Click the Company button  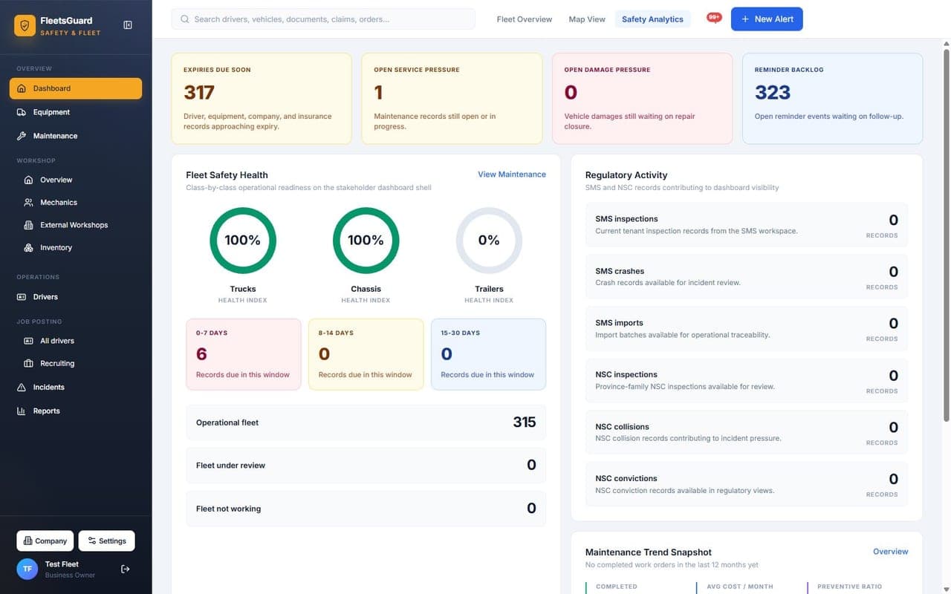[x=45, y=541]
